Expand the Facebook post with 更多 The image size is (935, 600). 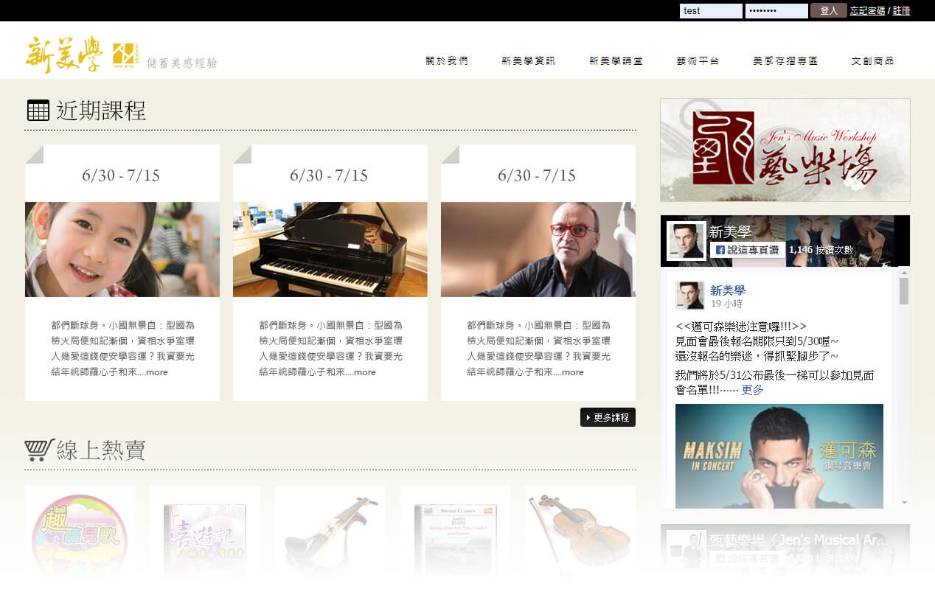click(752, 390)
